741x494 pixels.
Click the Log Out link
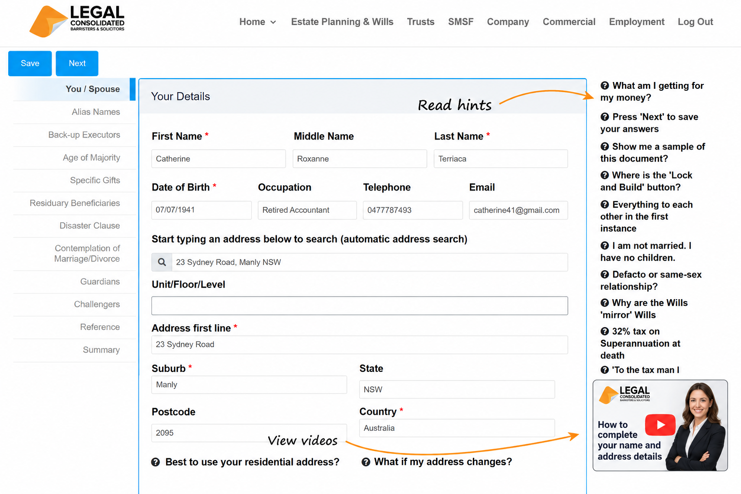tap(695, 22)
